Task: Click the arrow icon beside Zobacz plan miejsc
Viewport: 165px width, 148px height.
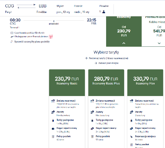Action: click(x=96, y=63)
